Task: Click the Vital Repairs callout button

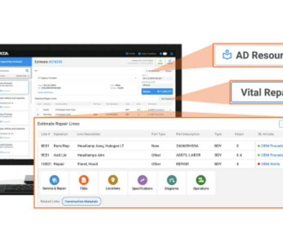Action: (x=257, y=92)
